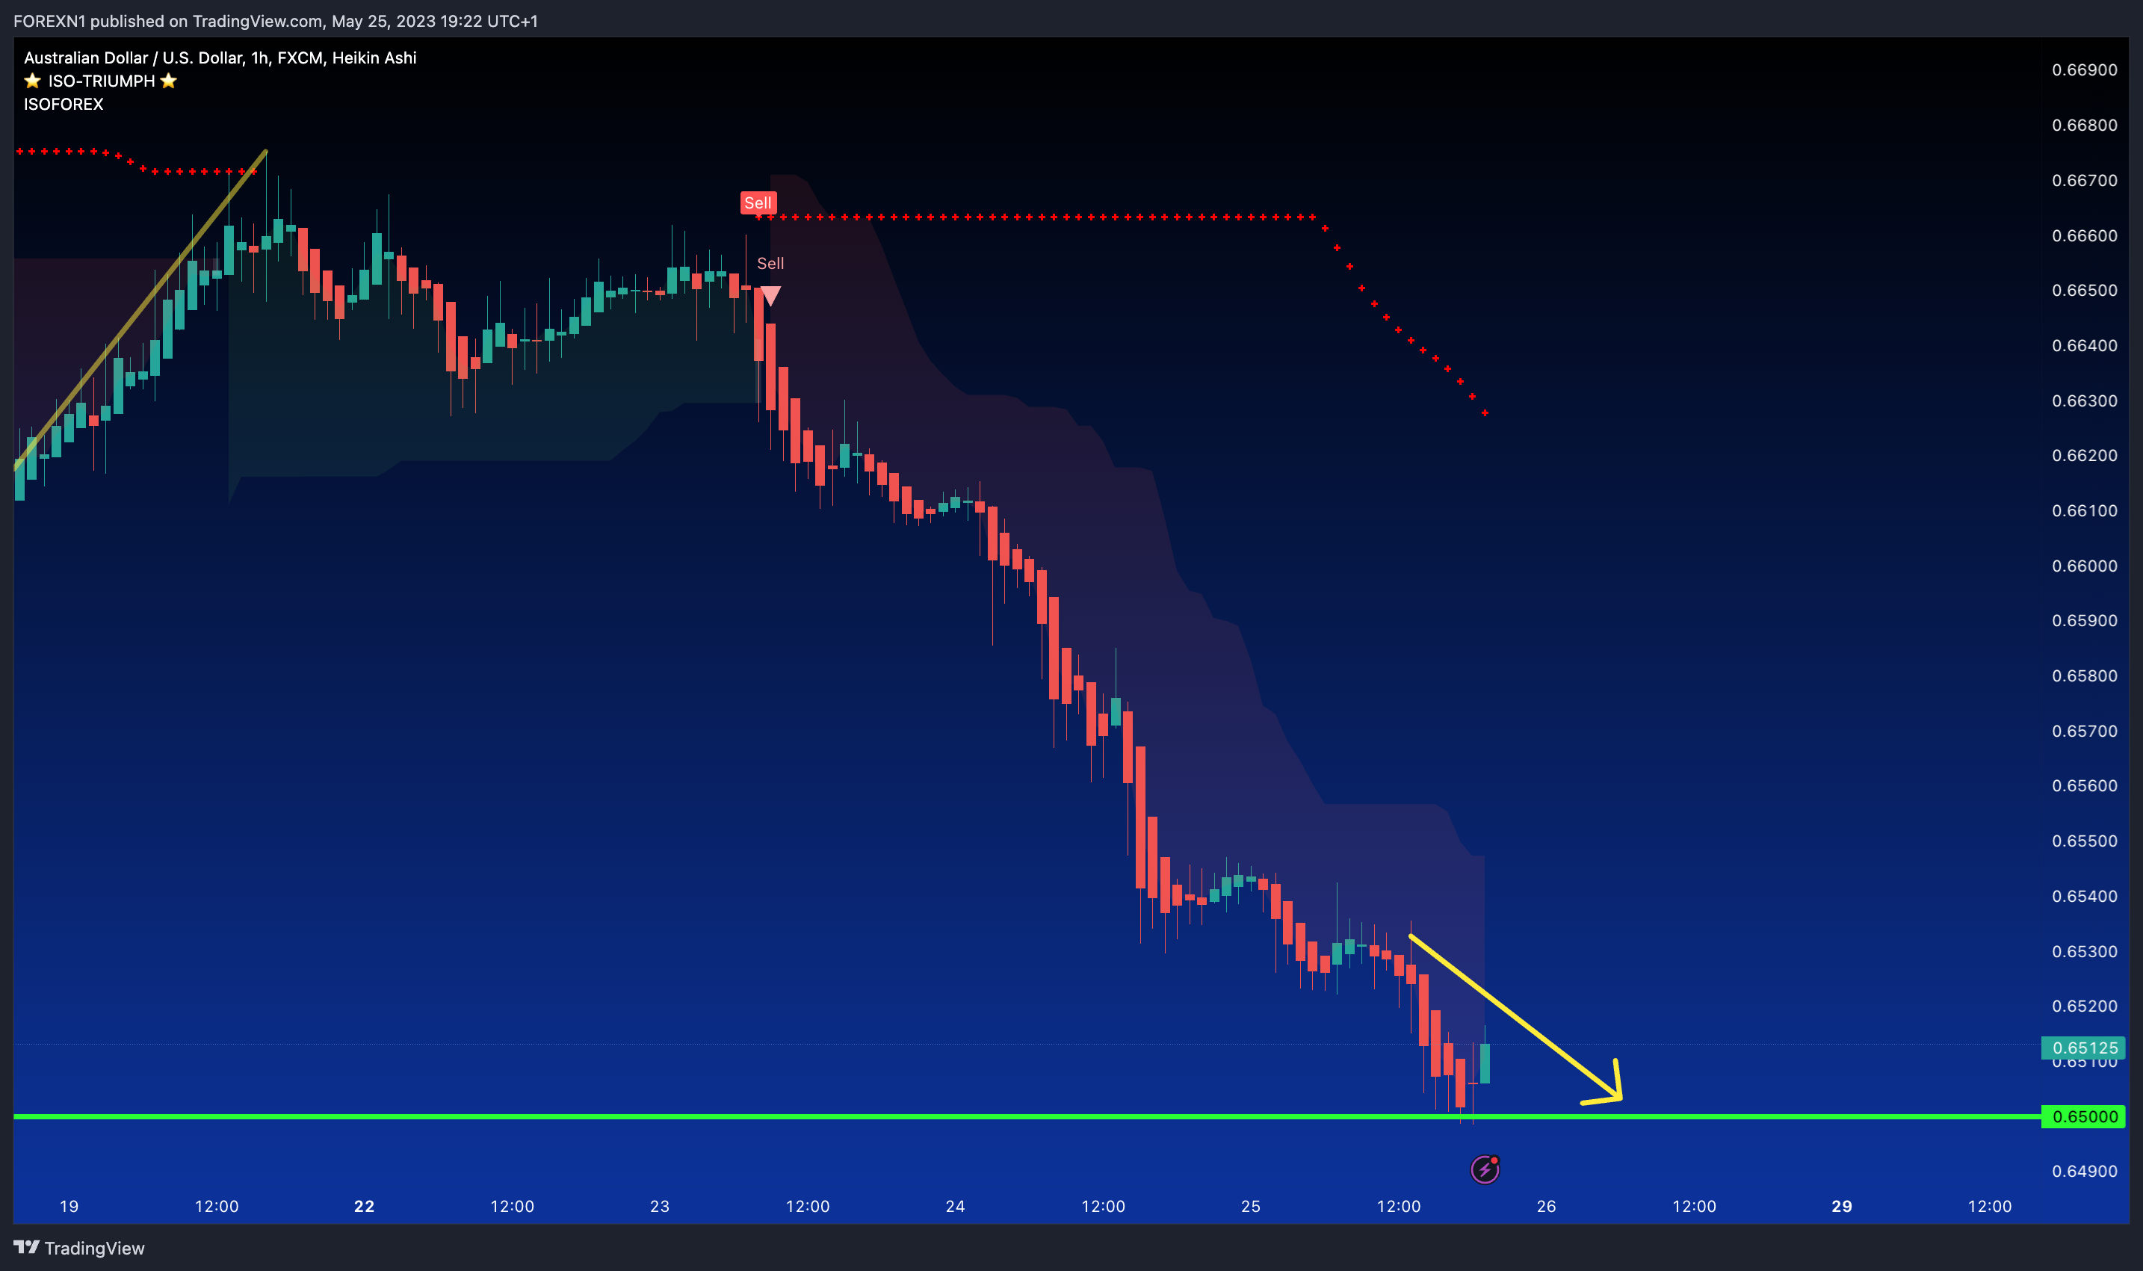Click the date label 29 on time axis
The height and width of the screenshot is (1271, 2143).
point(1842,1206)
